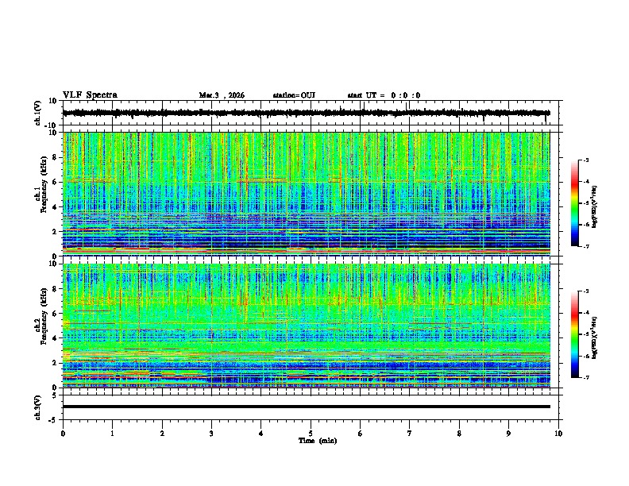Click the ch.3 black voltage trace
Screen dimensions: 629x486
tap(306, 407)
